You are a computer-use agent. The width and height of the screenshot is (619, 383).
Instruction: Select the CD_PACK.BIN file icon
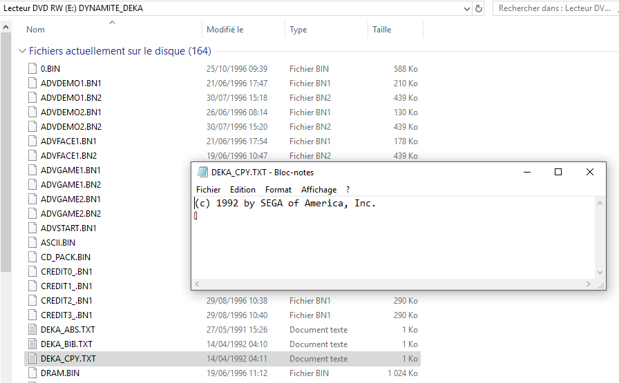click(x=32, y=257)
